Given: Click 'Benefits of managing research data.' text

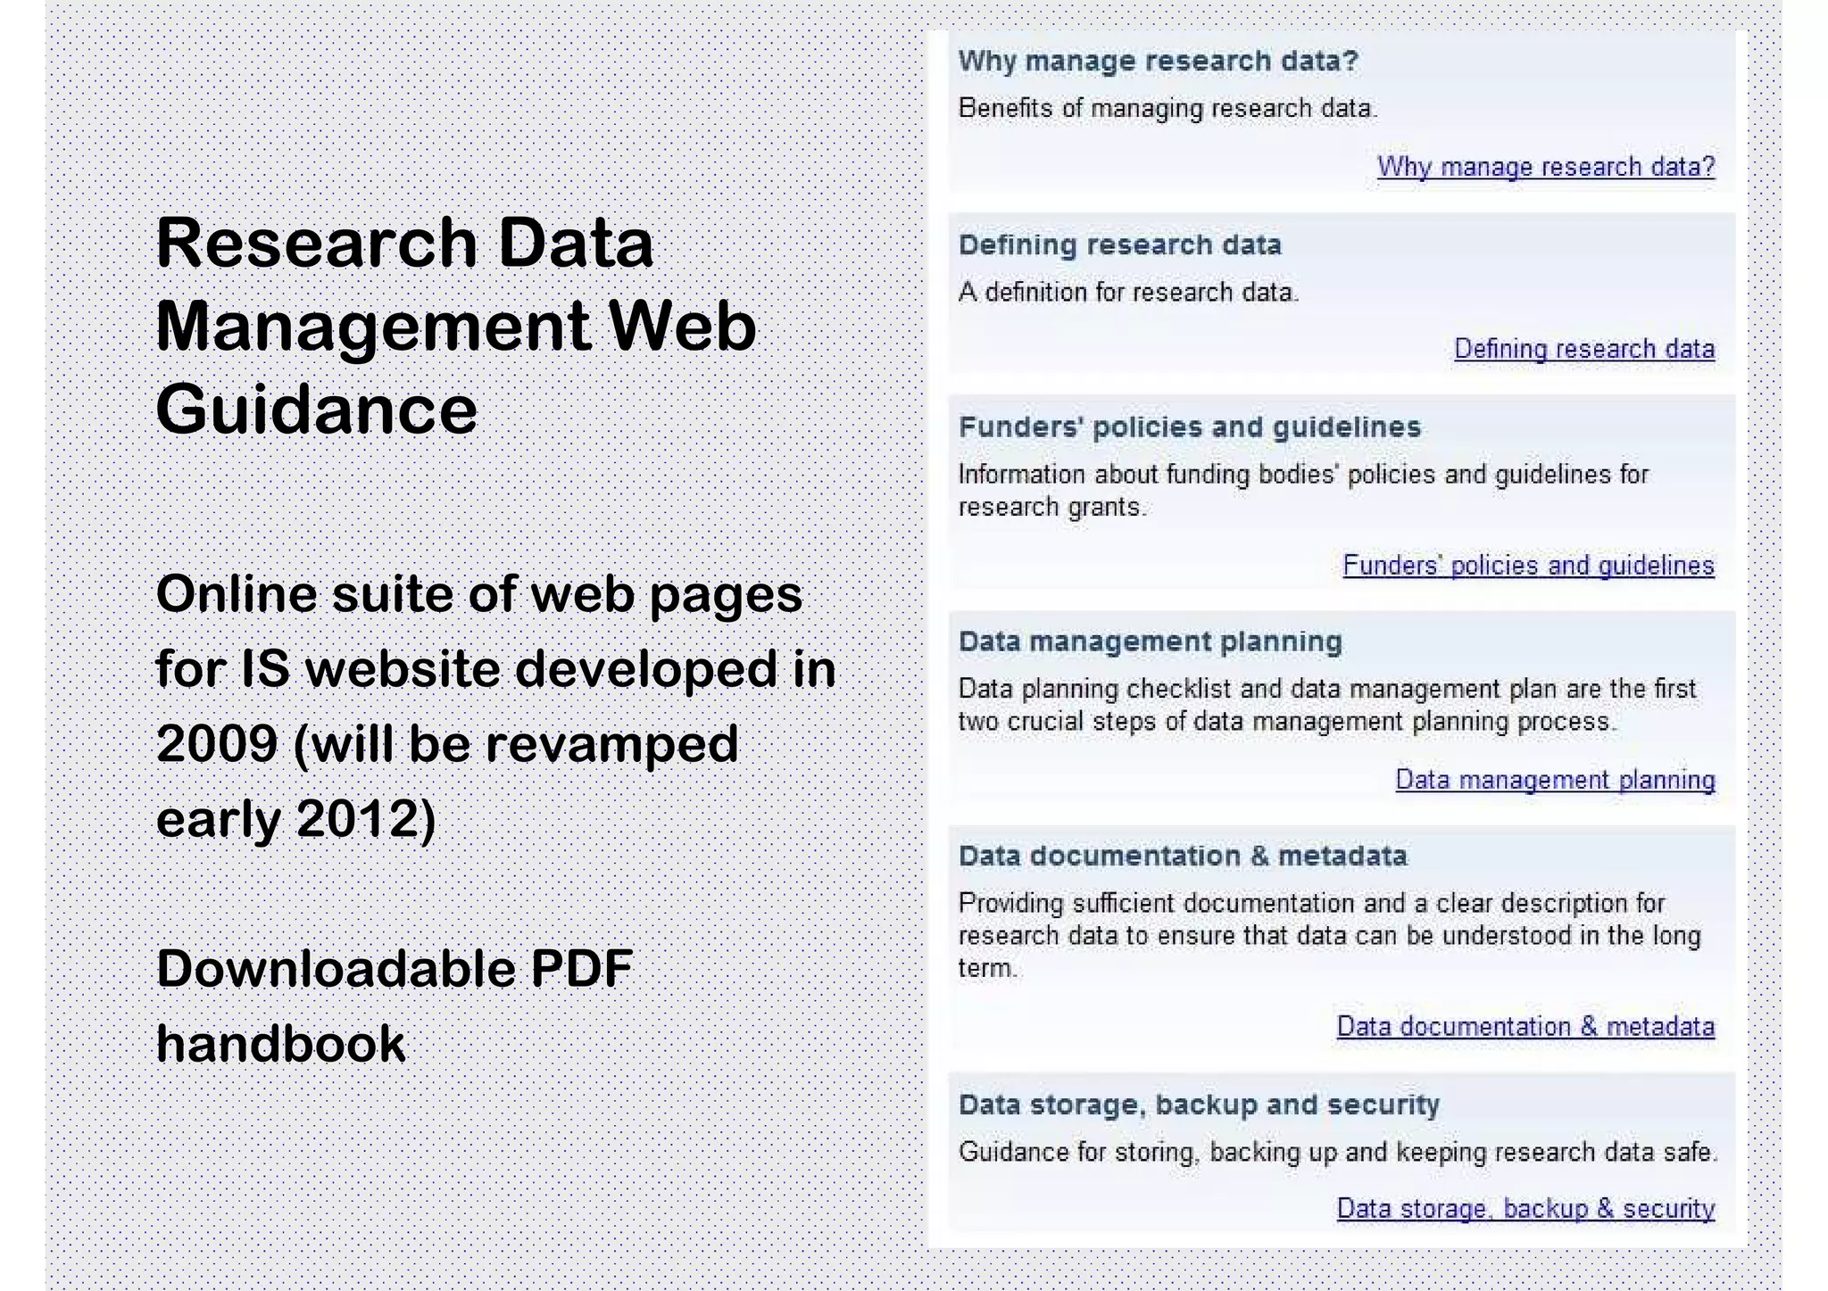Looking at the screenshot, I should pyautogui.click(x=1167, y=109).
